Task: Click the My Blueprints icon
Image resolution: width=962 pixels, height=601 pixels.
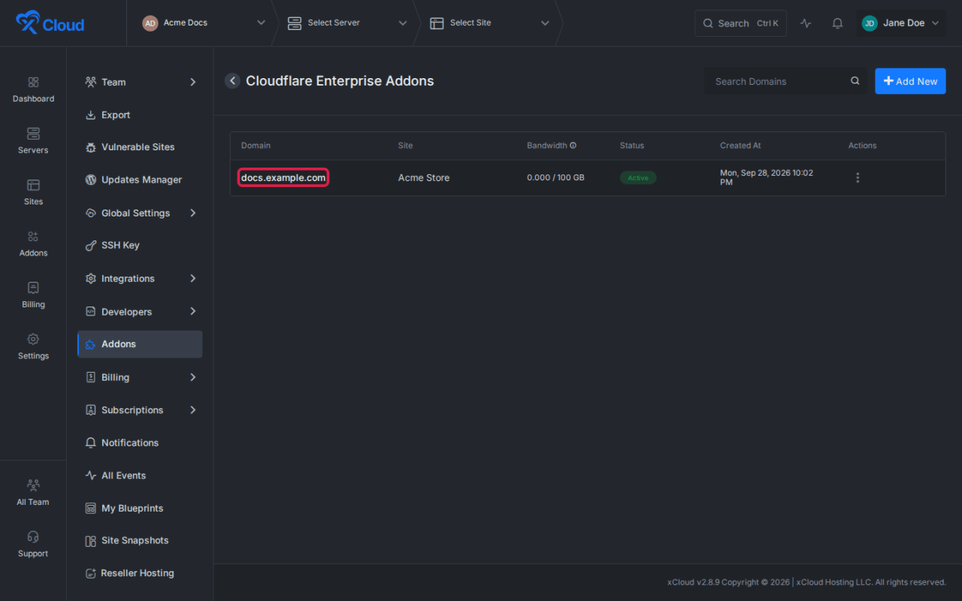Action: 91,509
